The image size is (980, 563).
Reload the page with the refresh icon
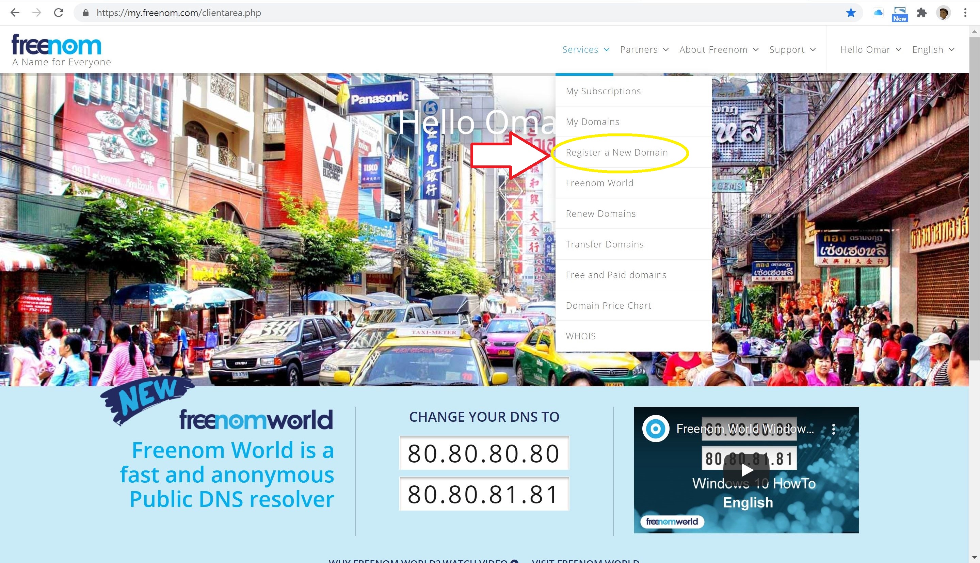[x=59, y=13]
